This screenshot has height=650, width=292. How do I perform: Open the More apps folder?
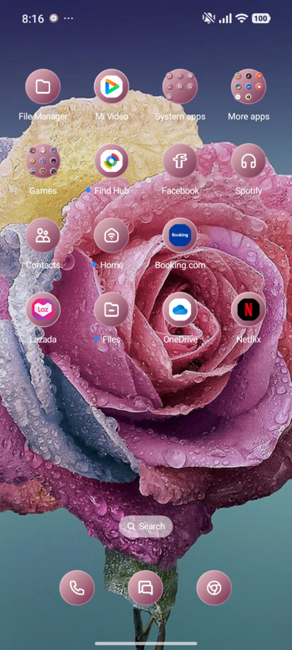[249, 87]
